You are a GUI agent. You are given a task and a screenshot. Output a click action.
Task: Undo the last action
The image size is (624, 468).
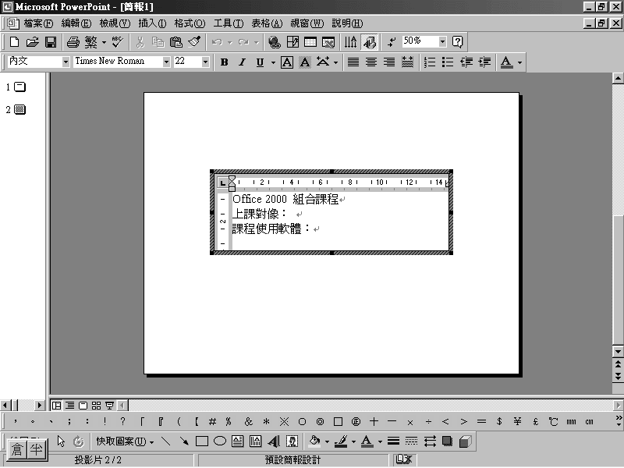pyautogui.click(x=217, y=42)
